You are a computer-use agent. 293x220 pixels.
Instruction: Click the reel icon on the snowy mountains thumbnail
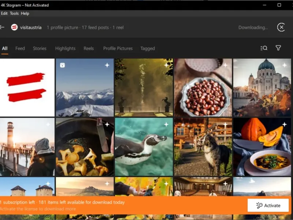(62, 65)
